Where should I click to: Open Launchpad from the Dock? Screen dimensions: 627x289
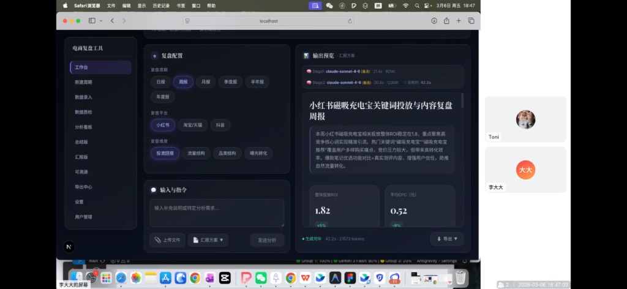(107, 278)
